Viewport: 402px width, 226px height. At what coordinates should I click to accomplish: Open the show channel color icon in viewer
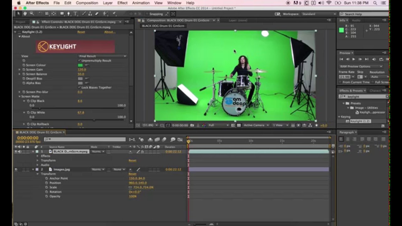coord(204,125)
